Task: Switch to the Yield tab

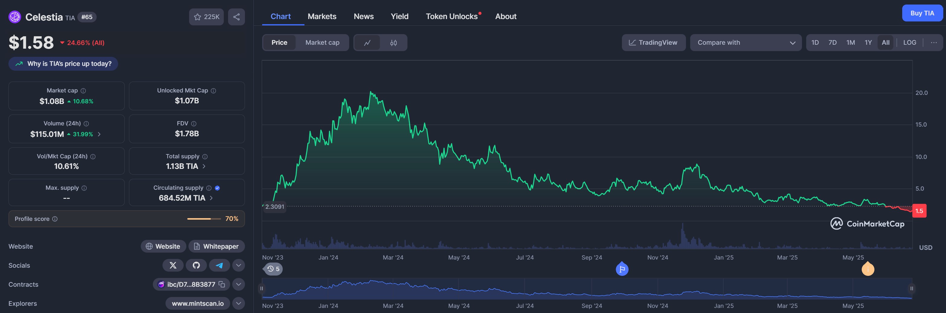Action: click(x=399, y=17)
